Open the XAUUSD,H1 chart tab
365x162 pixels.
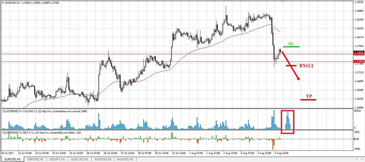[125, 159]
